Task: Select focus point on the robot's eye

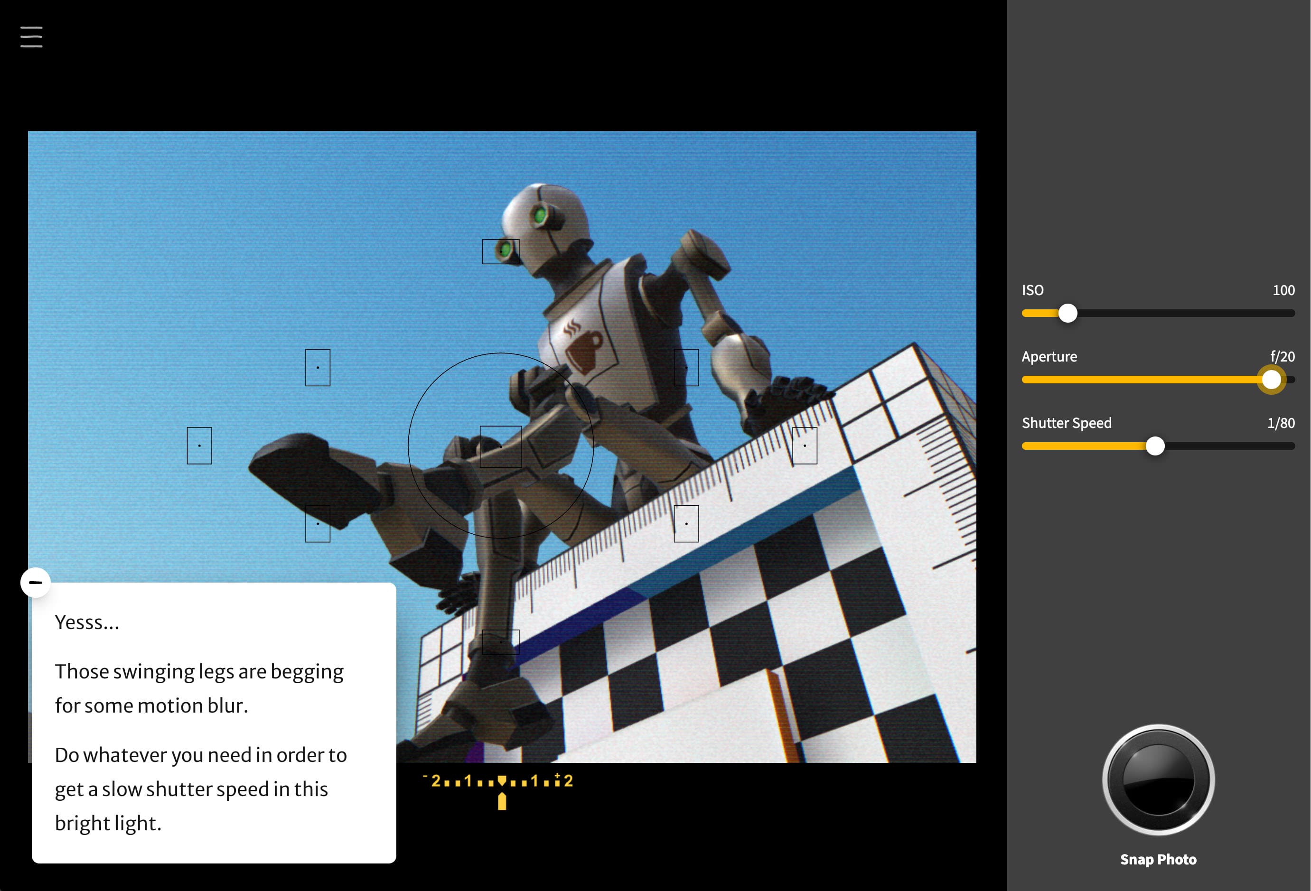Action: (500, 251)
